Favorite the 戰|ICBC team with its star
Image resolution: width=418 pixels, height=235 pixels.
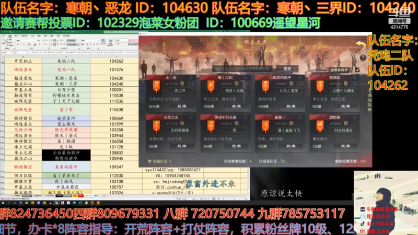[246, 77]
